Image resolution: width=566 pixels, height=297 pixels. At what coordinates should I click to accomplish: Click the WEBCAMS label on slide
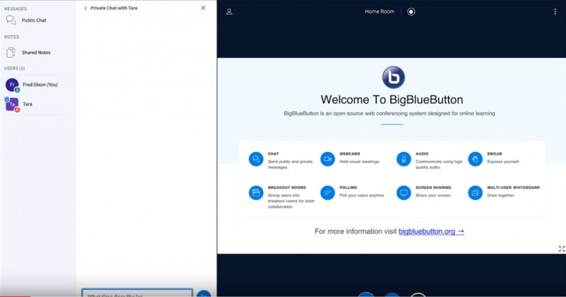click(350, 153)
